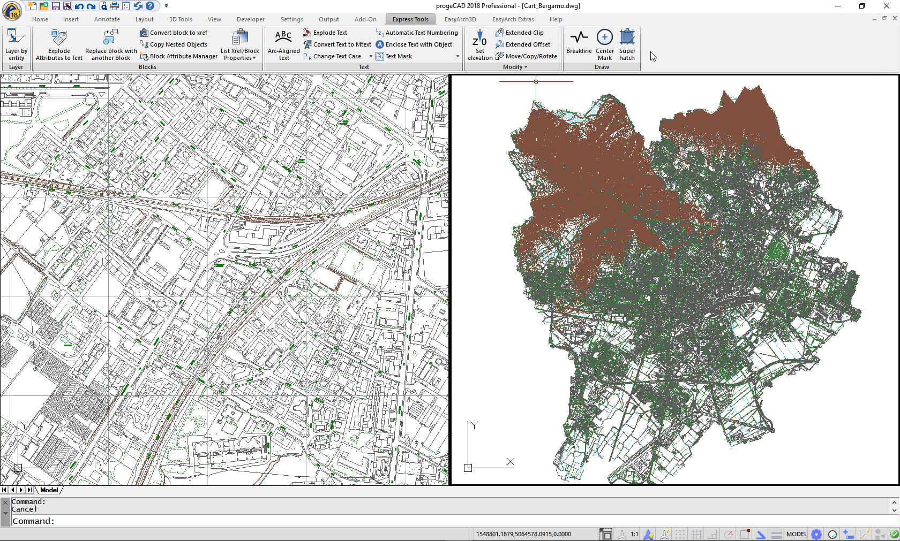Select the Model layout tab

pyautogui.click(x=49, y=490)
